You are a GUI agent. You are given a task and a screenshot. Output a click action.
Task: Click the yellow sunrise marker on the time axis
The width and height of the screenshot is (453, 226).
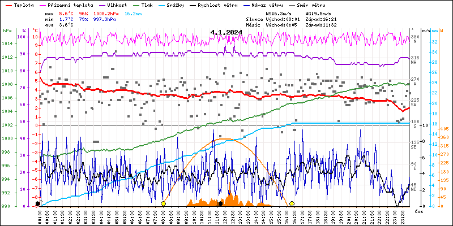click(x=163, y=203)
